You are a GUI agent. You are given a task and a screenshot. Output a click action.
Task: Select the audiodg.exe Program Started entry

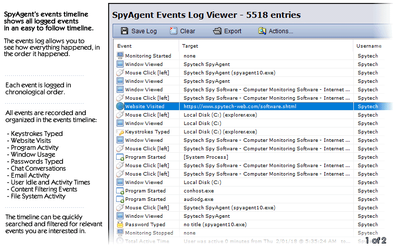coord(198,199)
